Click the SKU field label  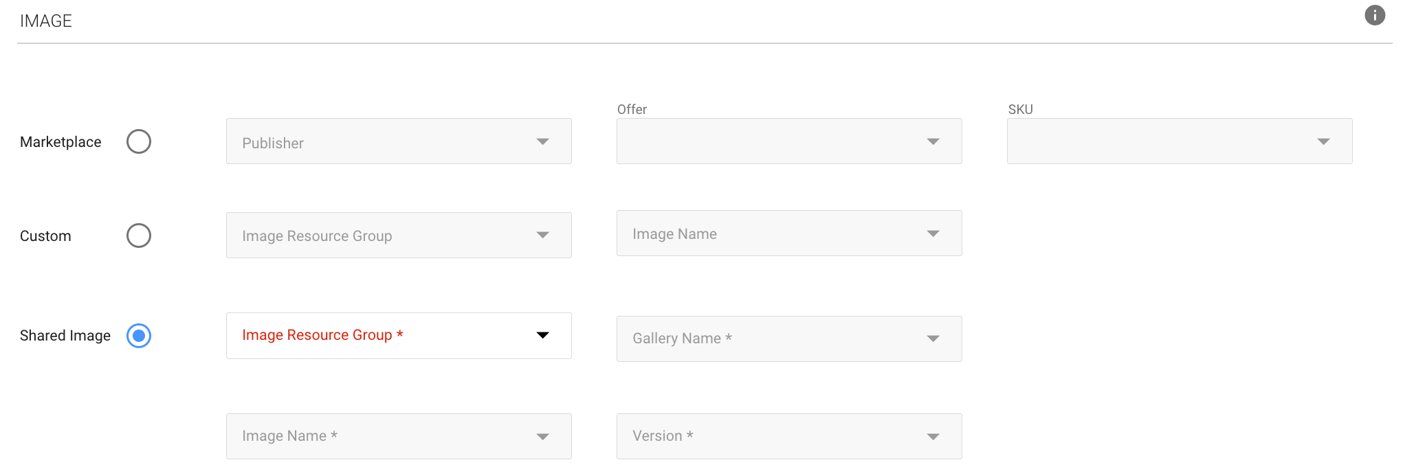[1020, 109]
